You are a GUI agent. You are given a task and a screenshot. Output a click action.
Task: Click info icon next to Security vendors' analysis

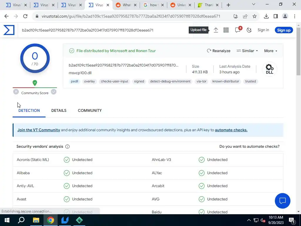(67, 147)
